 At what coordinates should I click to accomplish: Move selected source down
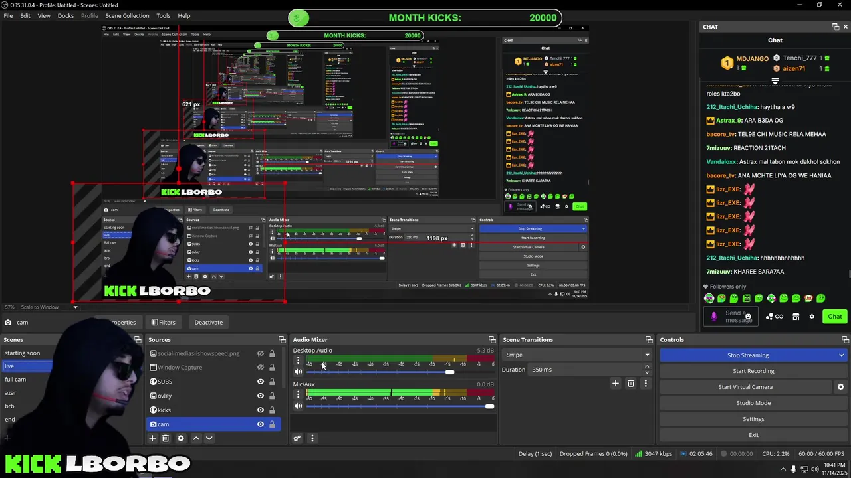click(x=209, y=438)
